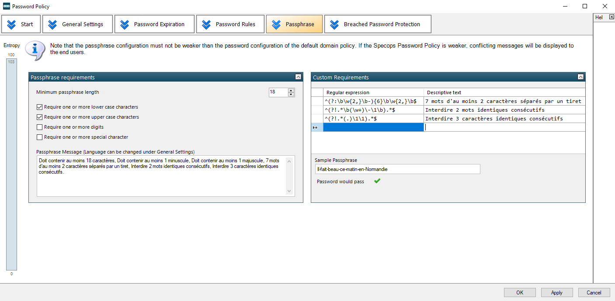Minimize the Password Policy window
Image resolution: width=615 pixels, height=301 pixels.
[565, 6]
